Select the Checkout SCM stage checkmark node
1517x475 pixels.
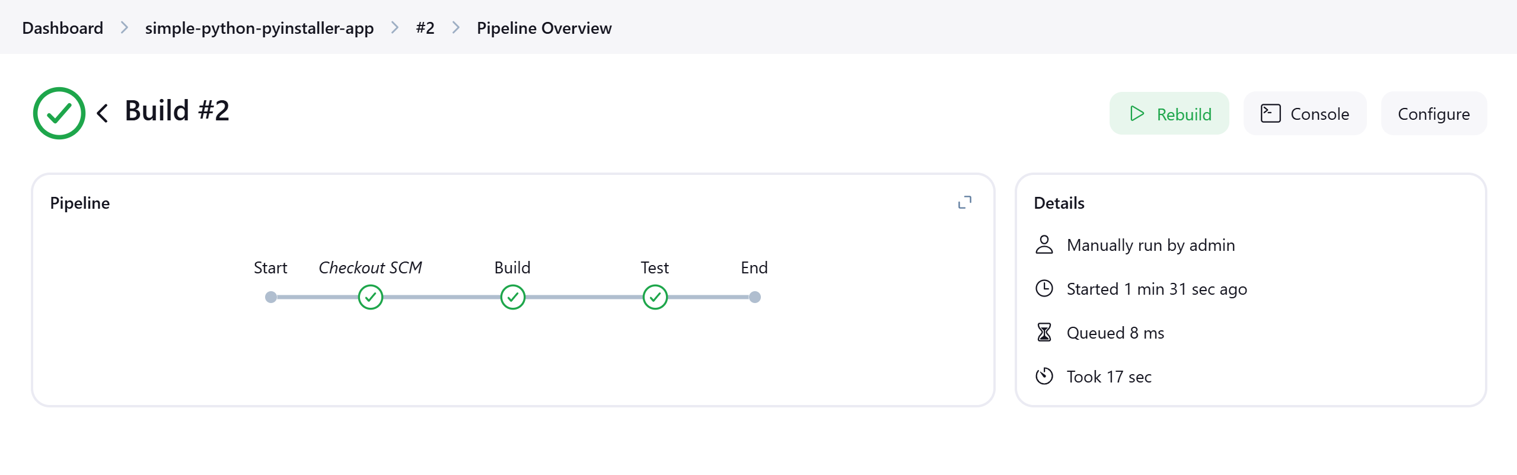[x=371, y=297]
